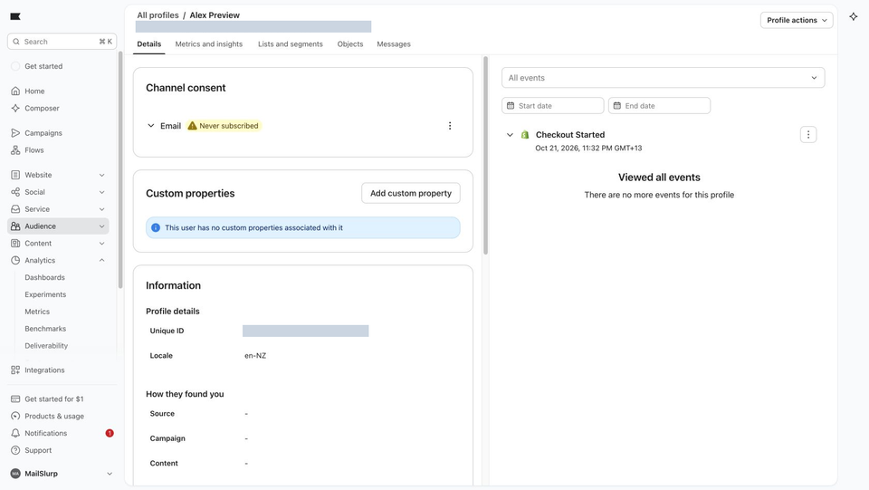Click the Composer sparkle icon
Screen dimensions: 869x490
coord(15,108)
